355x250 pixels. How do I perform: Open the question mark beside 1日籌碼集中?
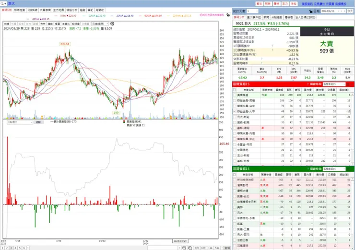pos(272,46)
